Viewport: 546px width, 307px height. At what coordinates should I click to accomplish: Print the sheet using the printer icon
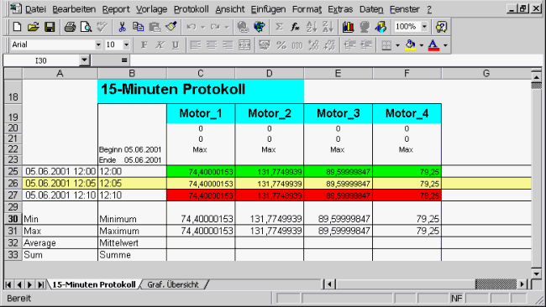point(70,27)
